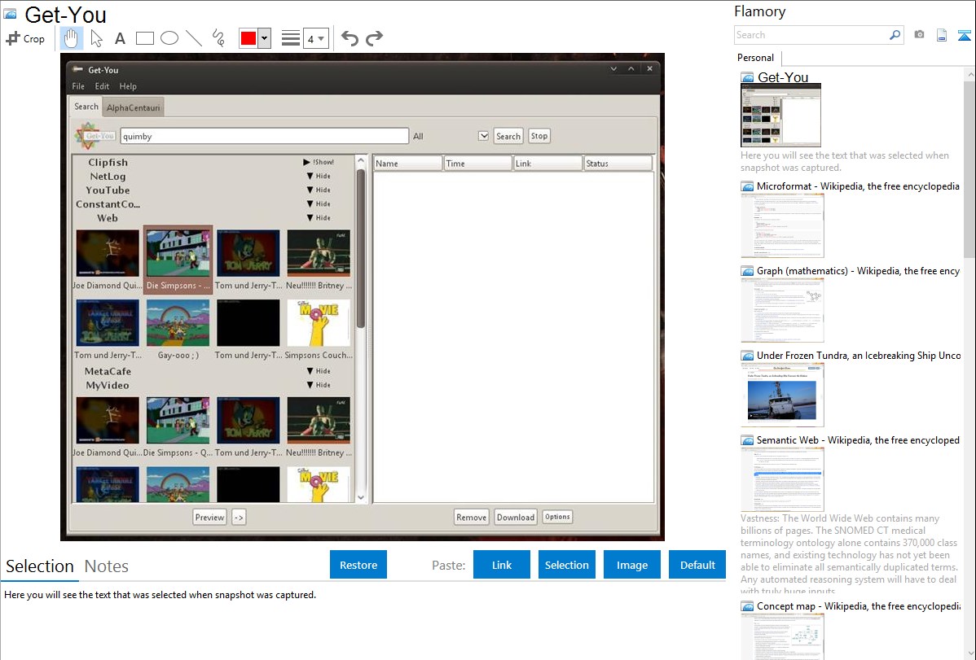976x660 pixels.
Task: Click the camera capture icon
Action: [919, 35]
